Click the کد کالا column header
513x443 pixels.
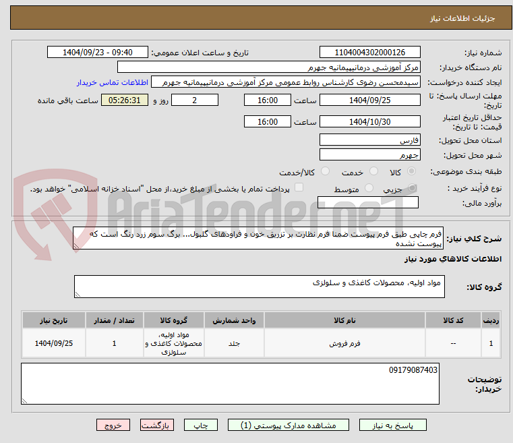pyautogui.click(x=453, y=320)
